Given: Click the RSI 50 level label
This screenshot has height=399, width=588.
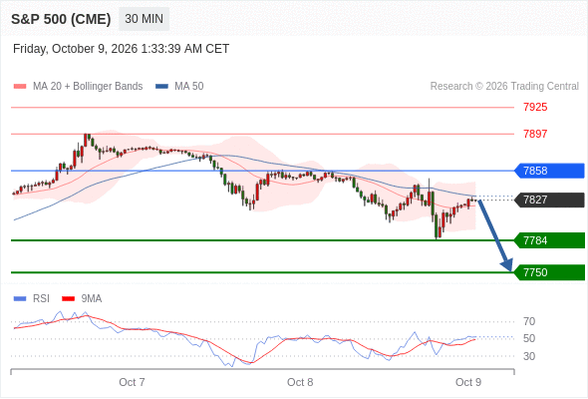Looking at the screenshot, I should point(529,339).
